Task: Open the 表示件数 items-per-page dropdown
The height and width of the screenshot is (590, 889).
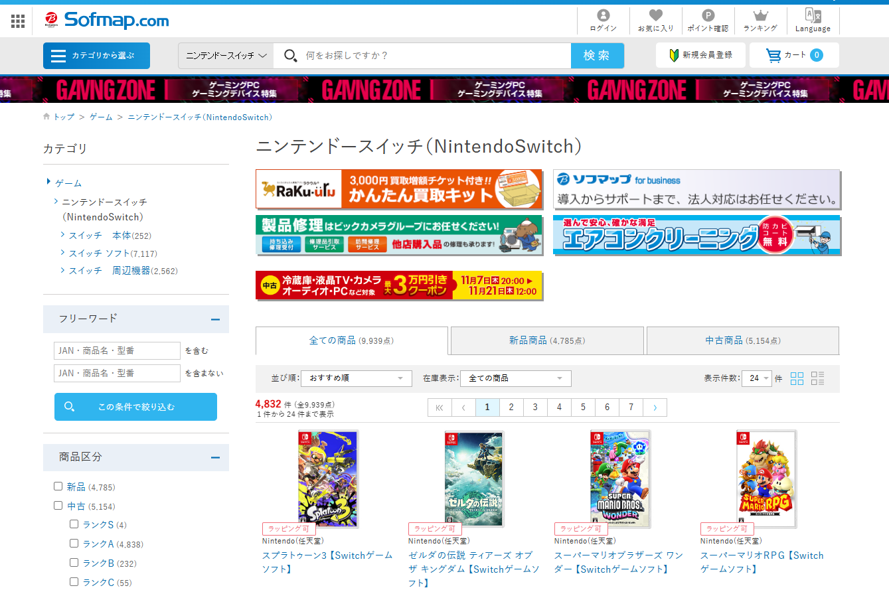Action: [756, 378]
